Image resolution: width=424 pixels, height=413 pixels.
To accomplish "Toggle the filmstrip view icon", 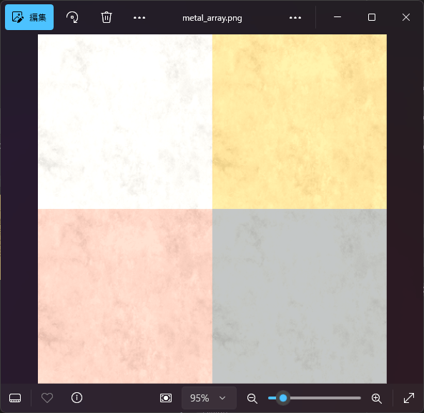I will click(x=15, y=398).
